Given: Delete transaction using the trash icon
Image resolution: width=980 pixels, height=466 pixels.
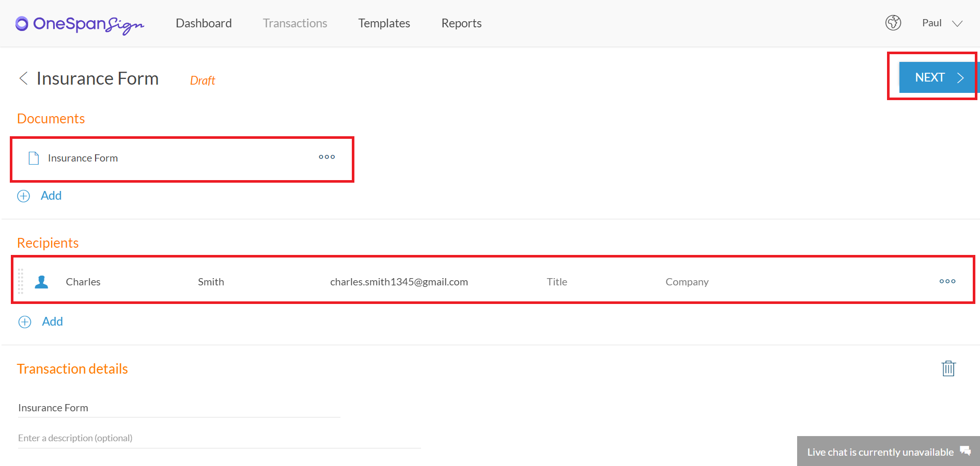Looking at the screenshot, I should (948, 368).
